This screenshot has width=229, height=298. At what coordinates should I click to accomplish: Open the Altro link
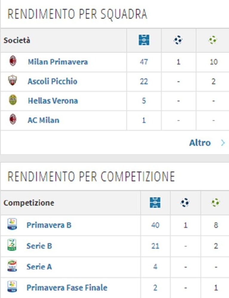click(x=200, y=143)
